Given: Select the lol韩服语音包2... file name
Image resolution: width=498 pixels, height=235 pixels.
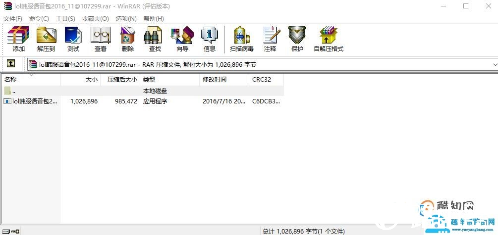Looking at the screenshot, I should click(35, 101).
